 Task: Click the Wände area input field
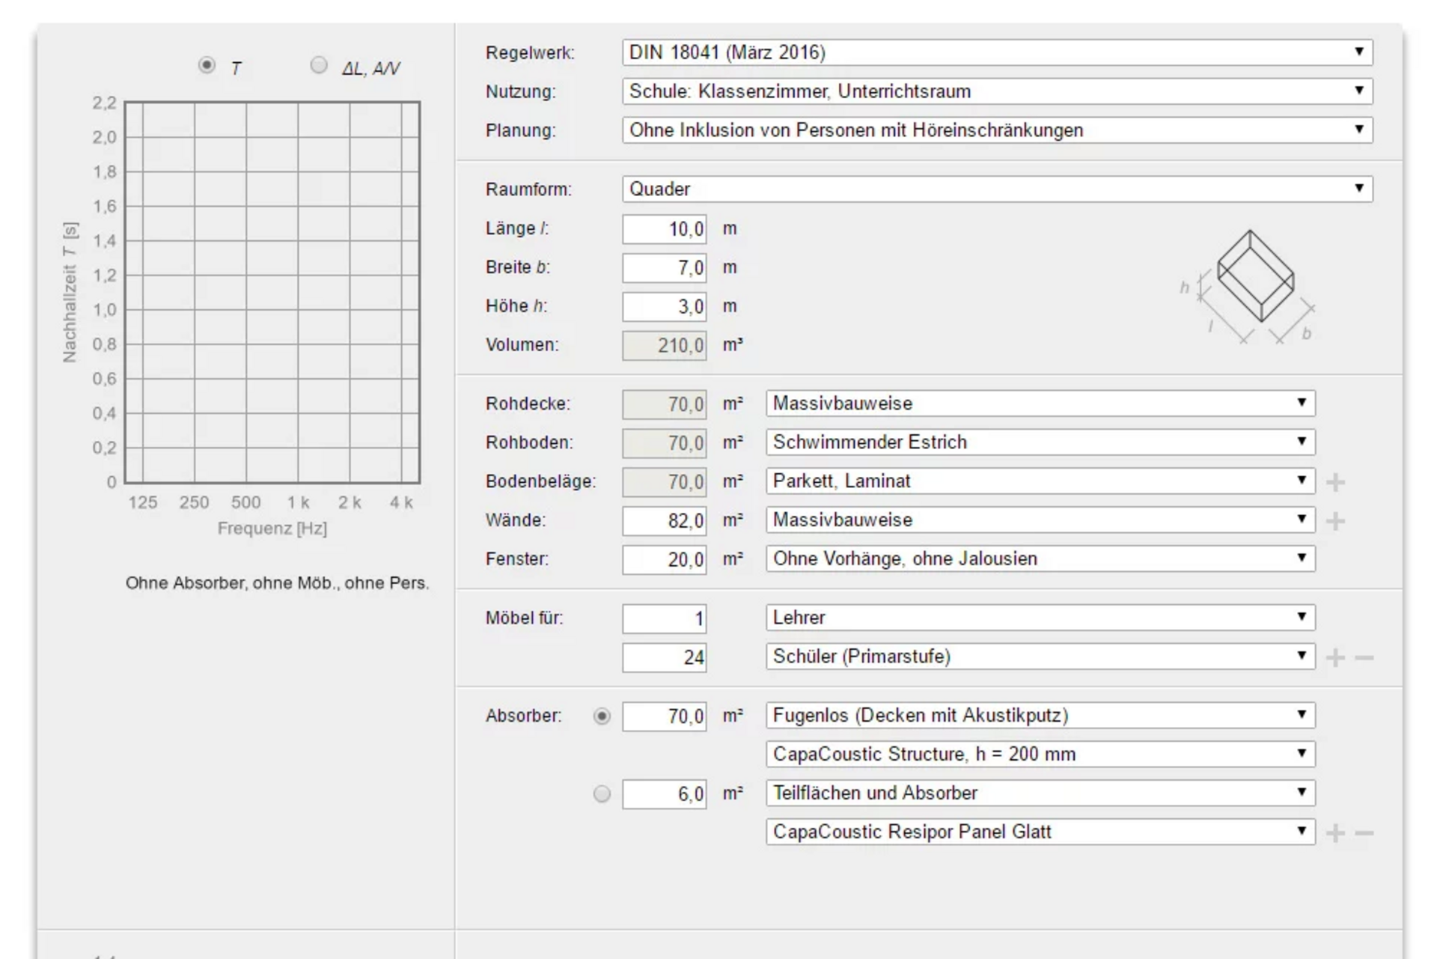664,521
